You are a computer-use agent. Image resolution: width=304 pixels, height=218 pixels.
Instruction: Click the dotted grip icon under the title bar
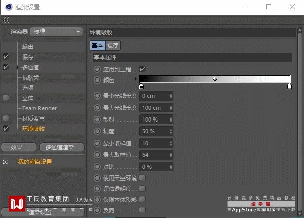pyautogui.click(x=6, y=19)
